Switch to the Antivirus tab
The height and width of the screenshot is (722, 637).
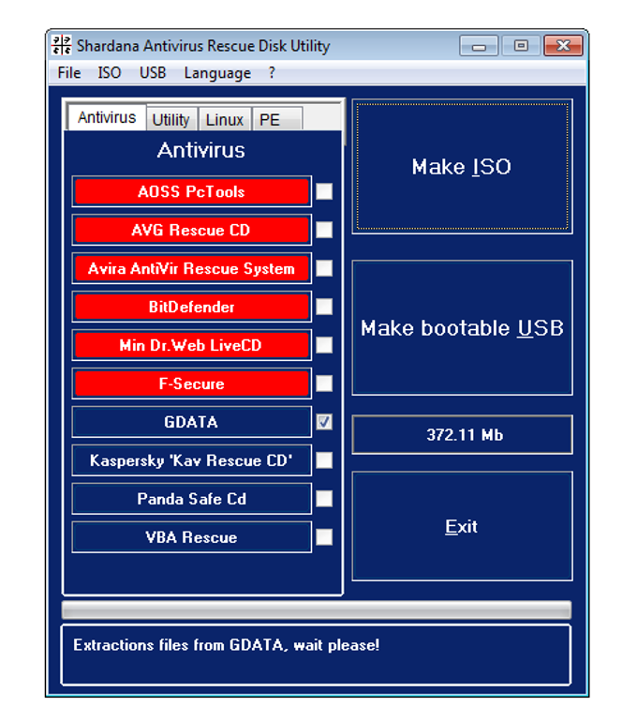pyautogui.click(x=107, y=117)
